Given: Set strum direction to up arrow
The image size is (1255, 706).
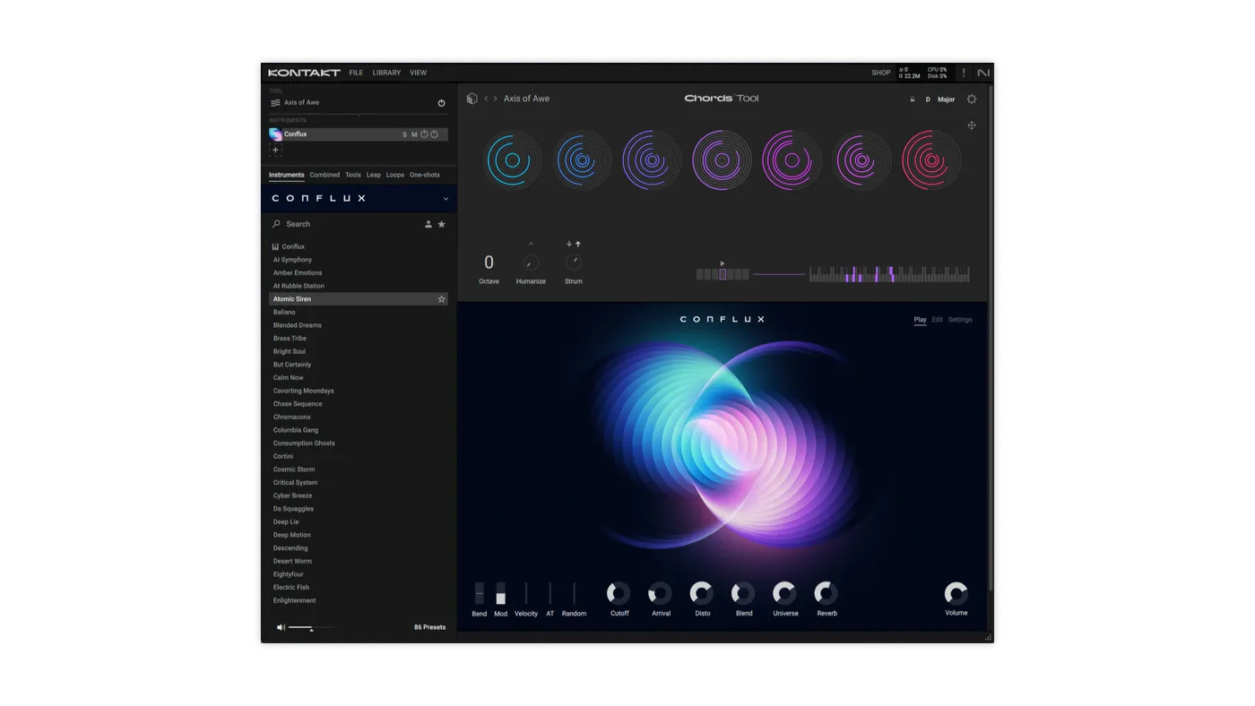Looking at the screenshot, I should click(578, 244).
